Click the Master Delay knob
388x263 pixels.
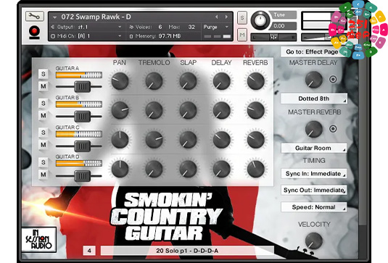(x=314, y=80)
